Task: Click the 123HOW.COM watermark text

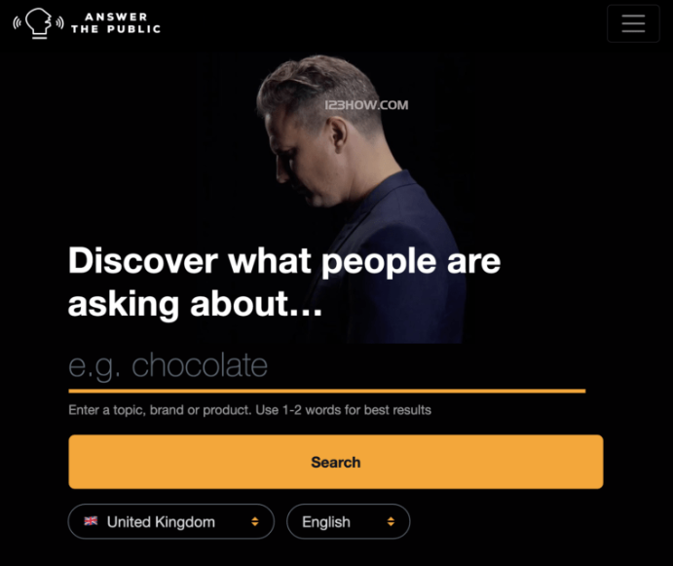Action: (x=366, y=105)
